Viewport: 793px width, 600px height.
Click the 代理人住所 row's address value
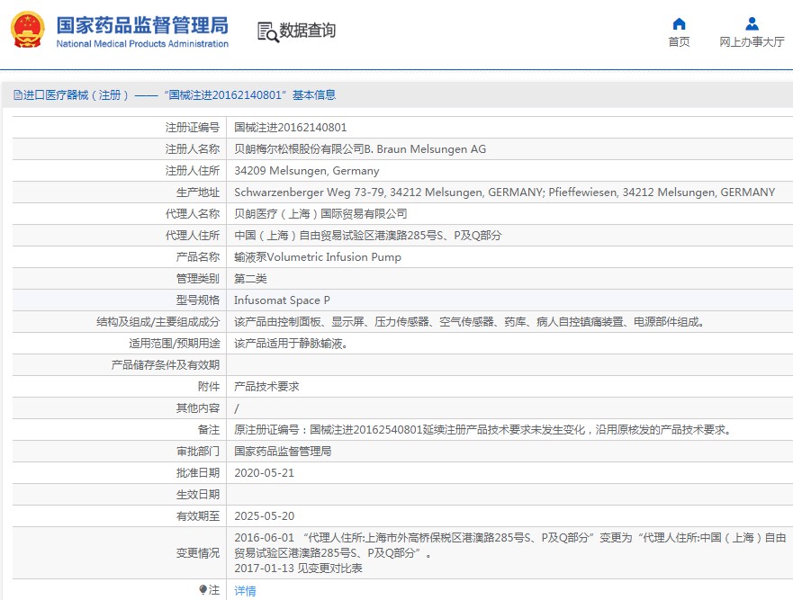tap(367, 236)
